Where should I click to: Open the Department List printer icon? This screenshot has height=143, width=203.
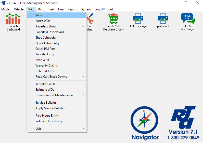pyautogui.click(x=163, y=19)
